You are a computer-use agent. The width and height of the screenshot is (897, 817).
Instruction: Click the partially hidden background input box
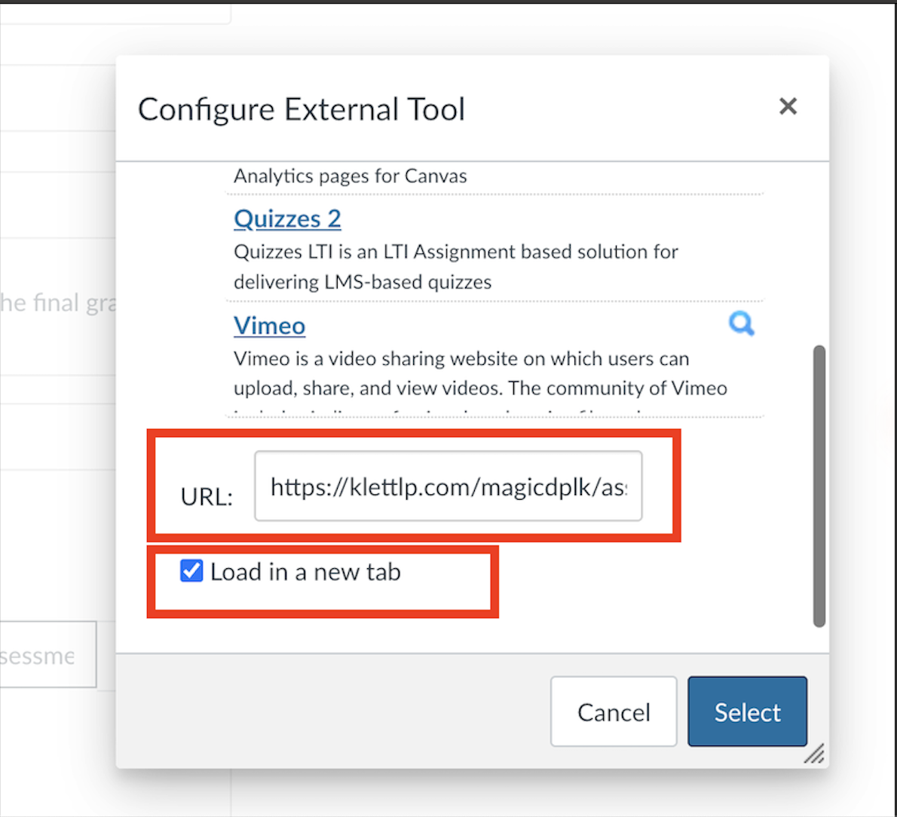click(x=47, y=654)
